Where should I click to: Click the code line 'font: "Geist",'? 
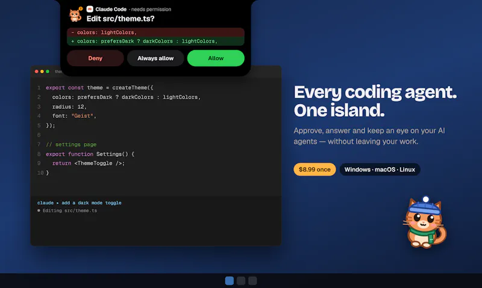pos(74,116)
